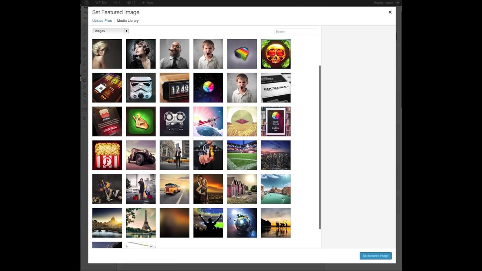The height and width of the screenshot is (271, 482).
Task: Focus the Search media field
Action: (x=296, y=31)
